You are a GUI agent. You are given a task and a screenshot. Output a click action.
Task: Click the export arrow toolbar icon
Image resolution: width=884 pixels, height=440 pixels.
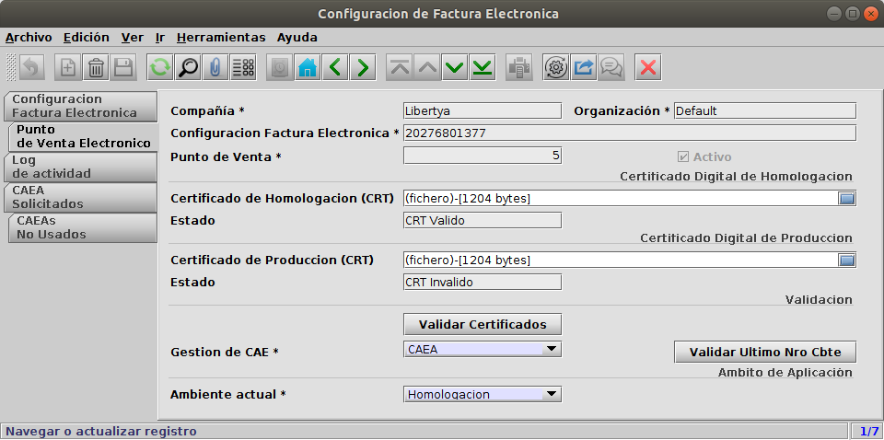(584, 68)
